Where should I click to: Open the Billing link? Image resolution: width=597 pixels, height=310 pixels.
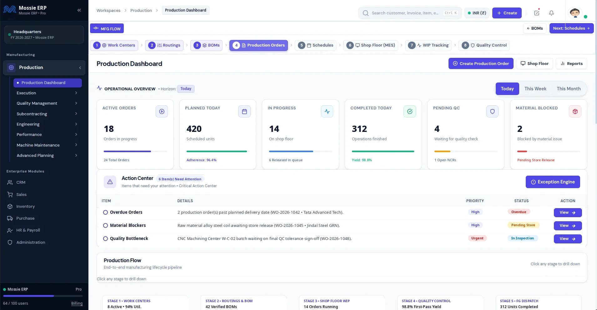click(77, 303)
